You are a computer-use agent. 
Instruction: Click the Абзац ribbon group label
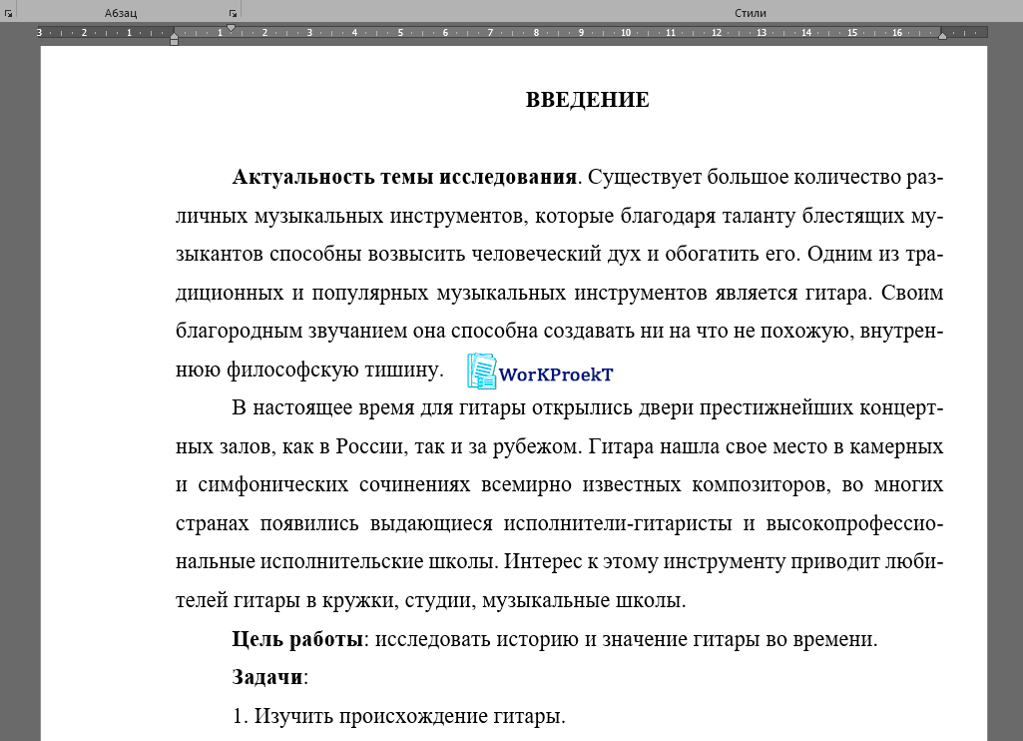pyautogui.click(x=121, y=12)
